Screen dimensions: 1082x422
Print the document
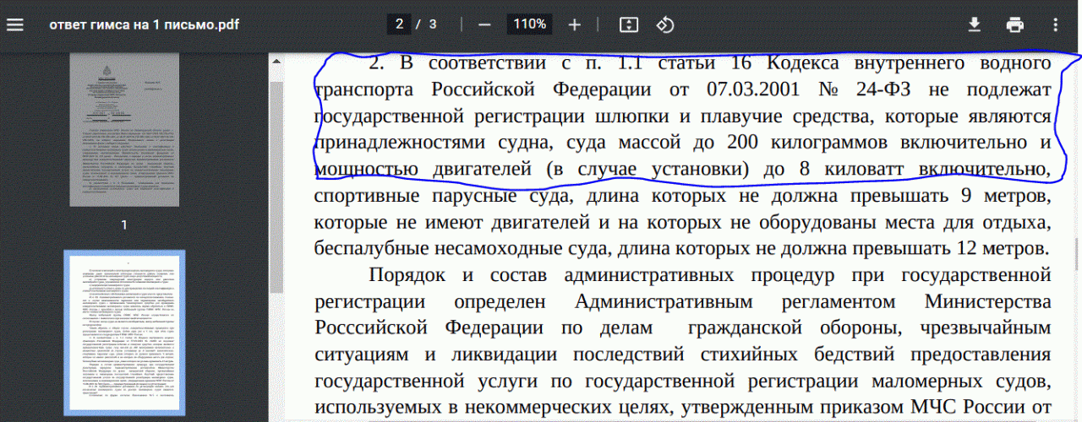(x=1015, y=24)
